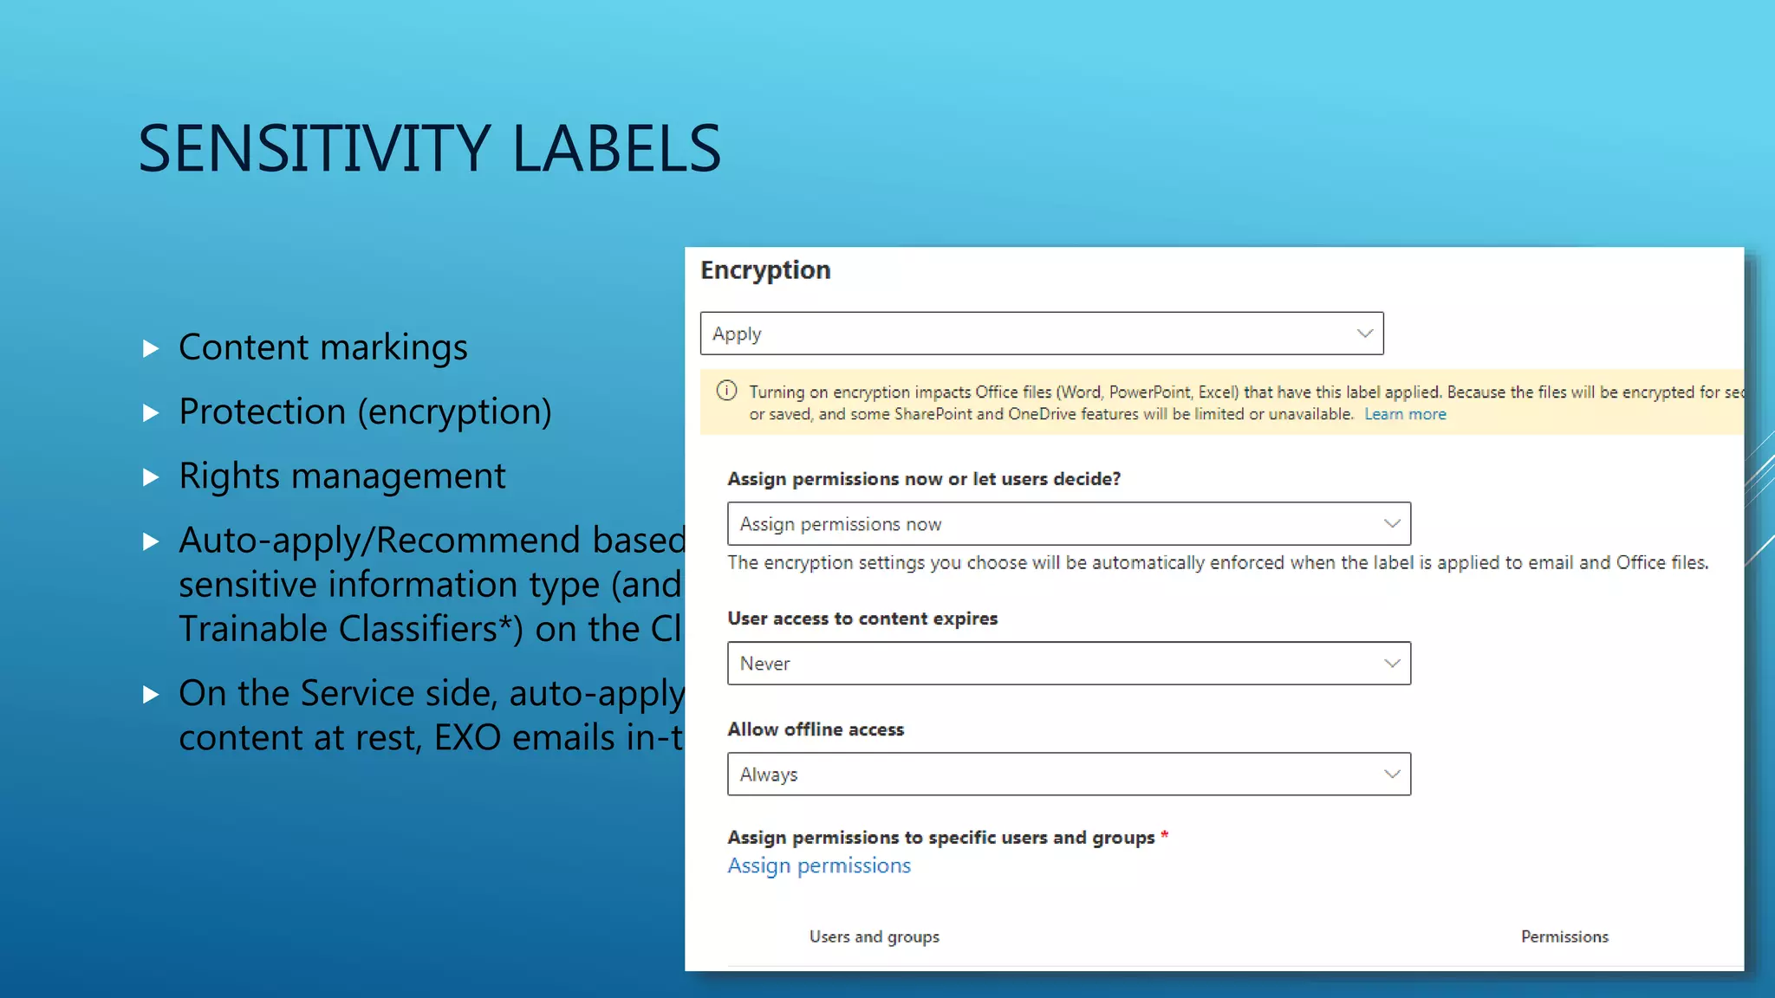Click the Rights management bullet text

pyautogui.click(x=341, y=476)
